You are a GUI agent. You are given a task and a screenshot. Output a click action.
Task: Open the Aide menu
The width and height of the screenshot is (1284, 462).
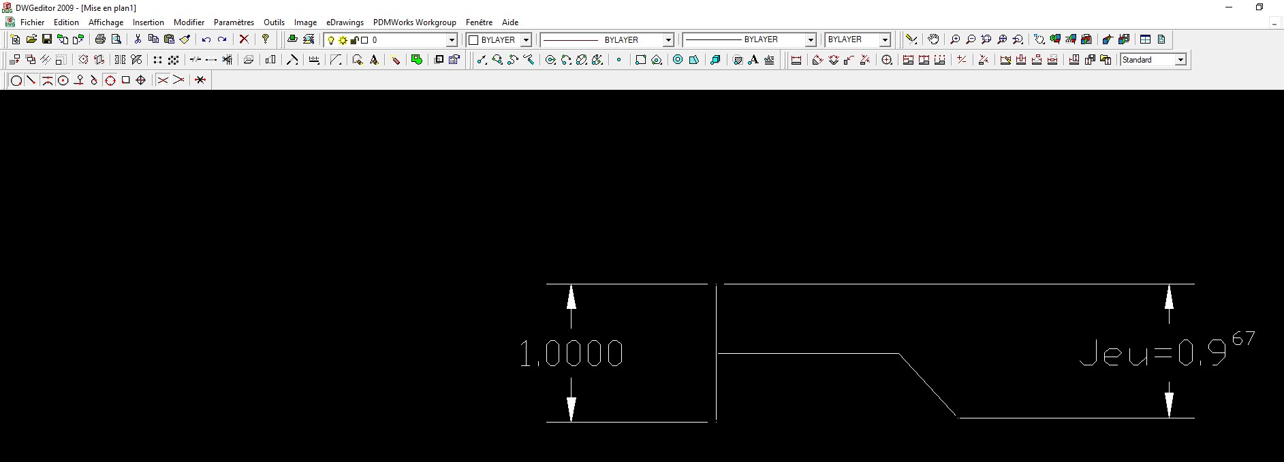(x=510, y=22)
